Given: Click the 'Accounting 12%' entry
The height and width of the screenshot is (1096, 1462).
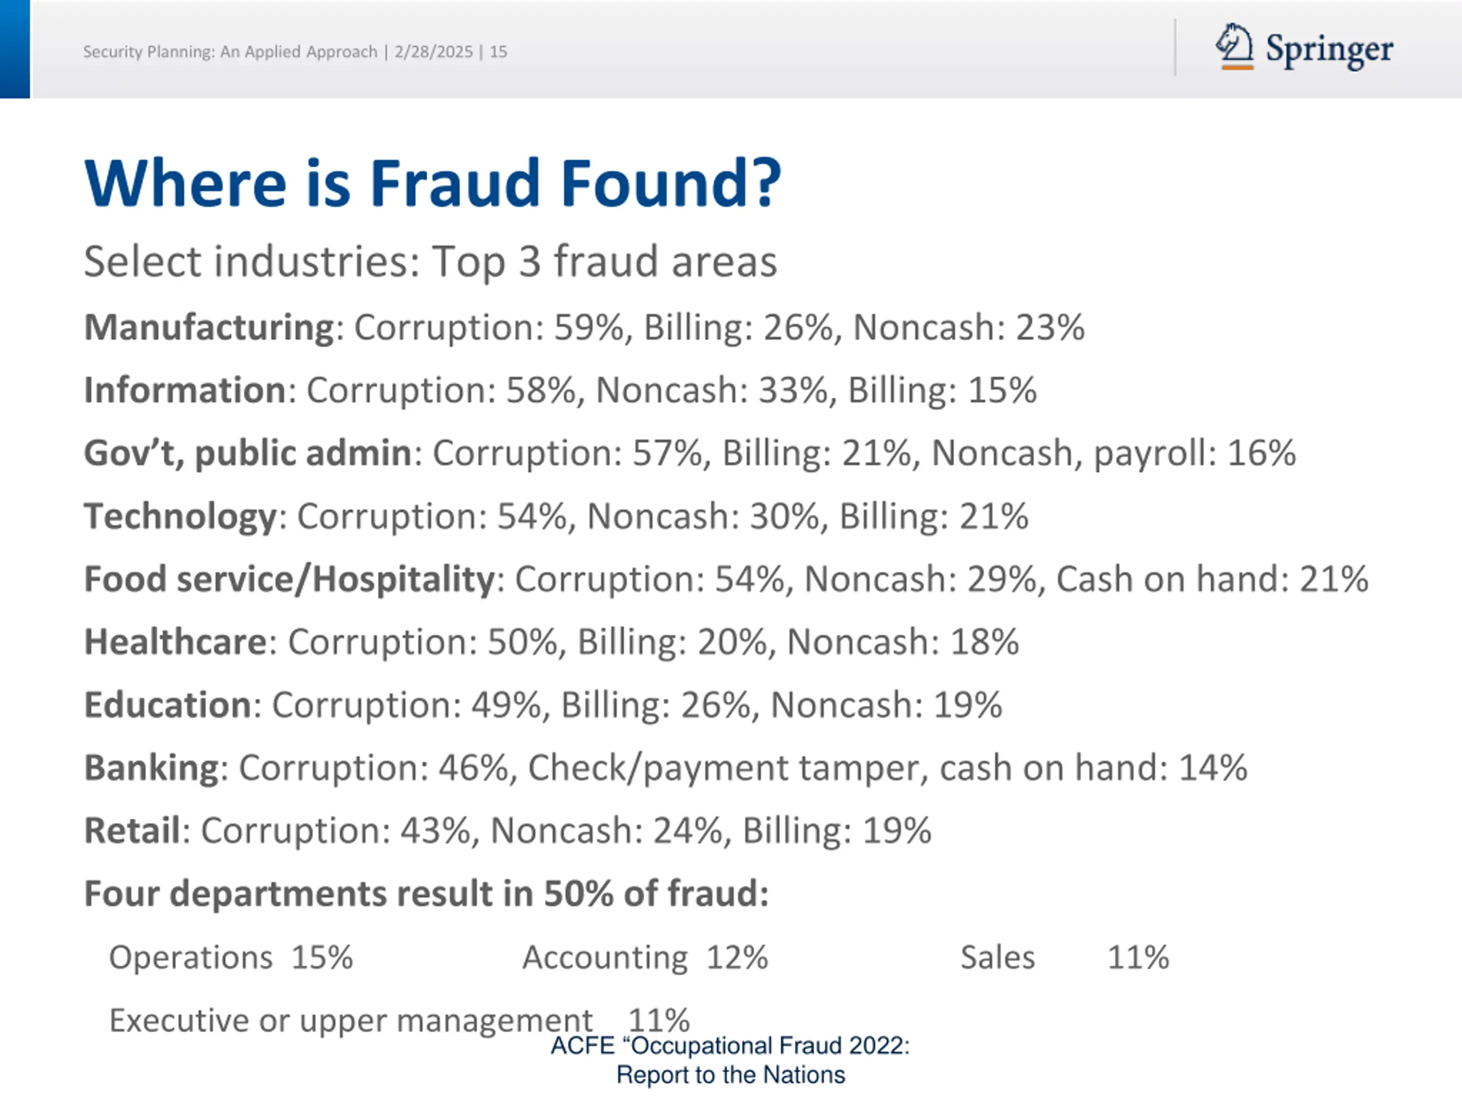Looking at the screenshot, I should pos(645,957).
